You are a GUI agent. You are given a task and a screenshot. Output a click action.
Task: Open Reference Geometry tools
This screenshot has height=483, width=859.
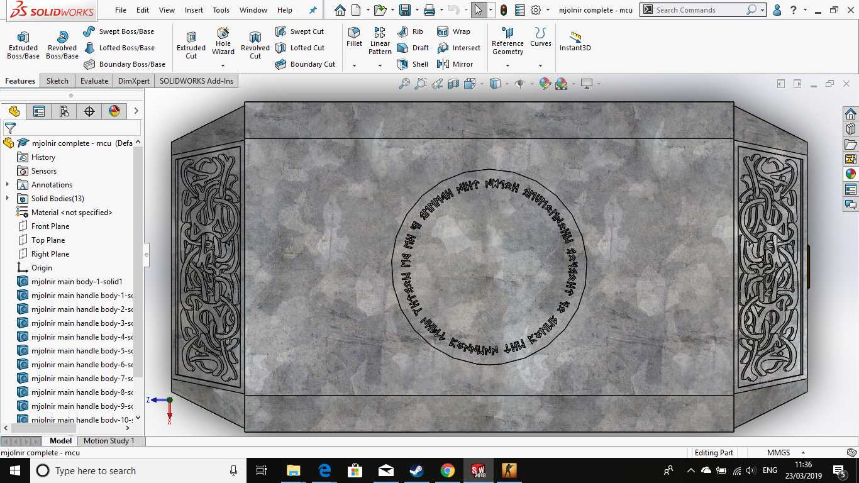tap(507, 42)
